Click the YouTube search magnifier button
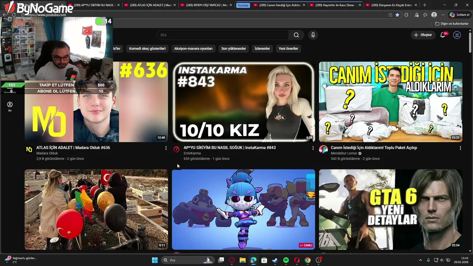473x266 pixels. point(296,35)
